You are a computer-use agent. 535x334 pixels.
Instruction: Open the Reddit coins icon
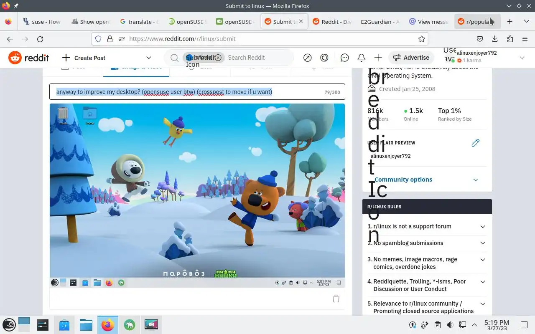click(324, 58)
